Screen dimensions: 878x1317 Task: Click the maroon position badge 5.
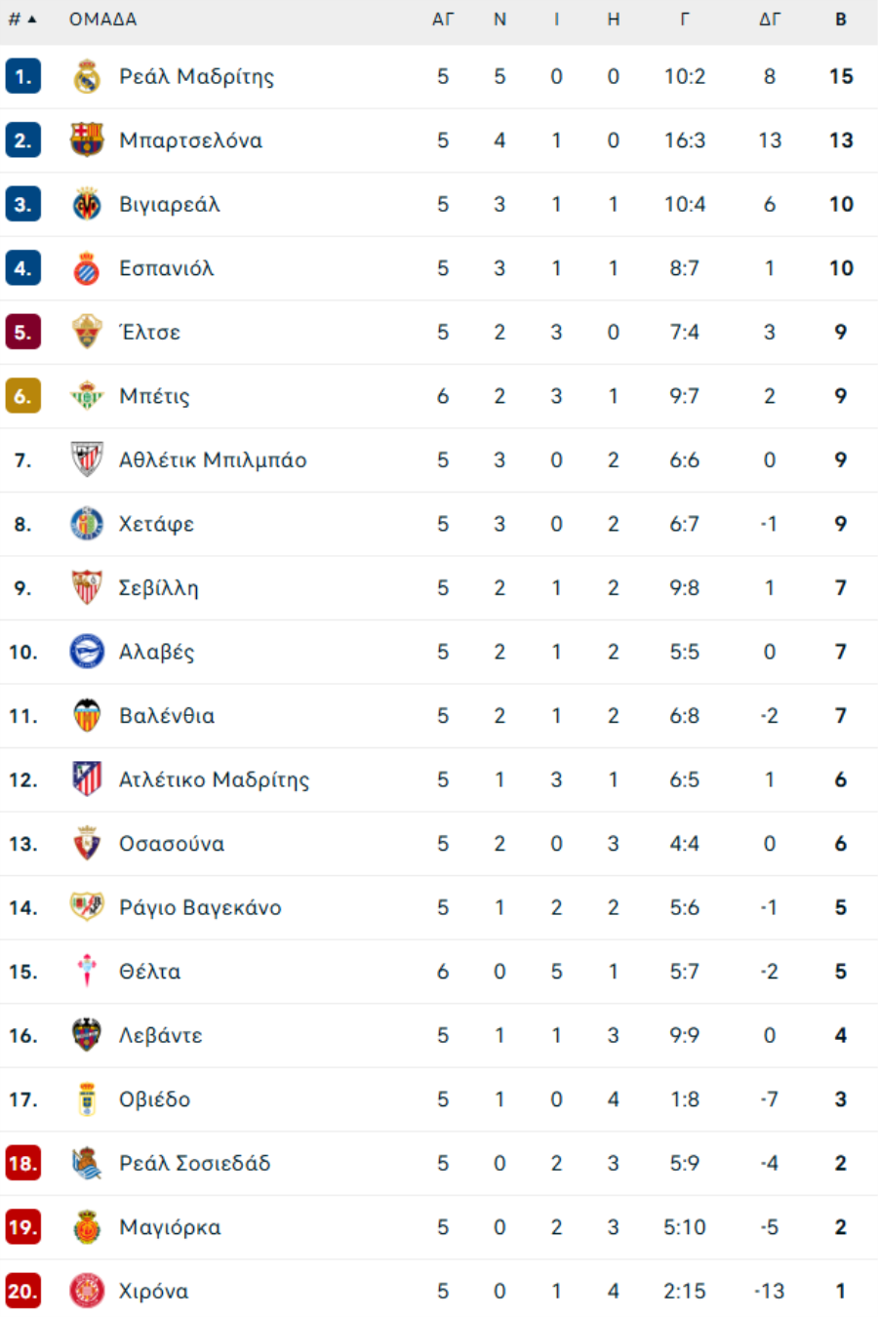click(x=22, y=332)
